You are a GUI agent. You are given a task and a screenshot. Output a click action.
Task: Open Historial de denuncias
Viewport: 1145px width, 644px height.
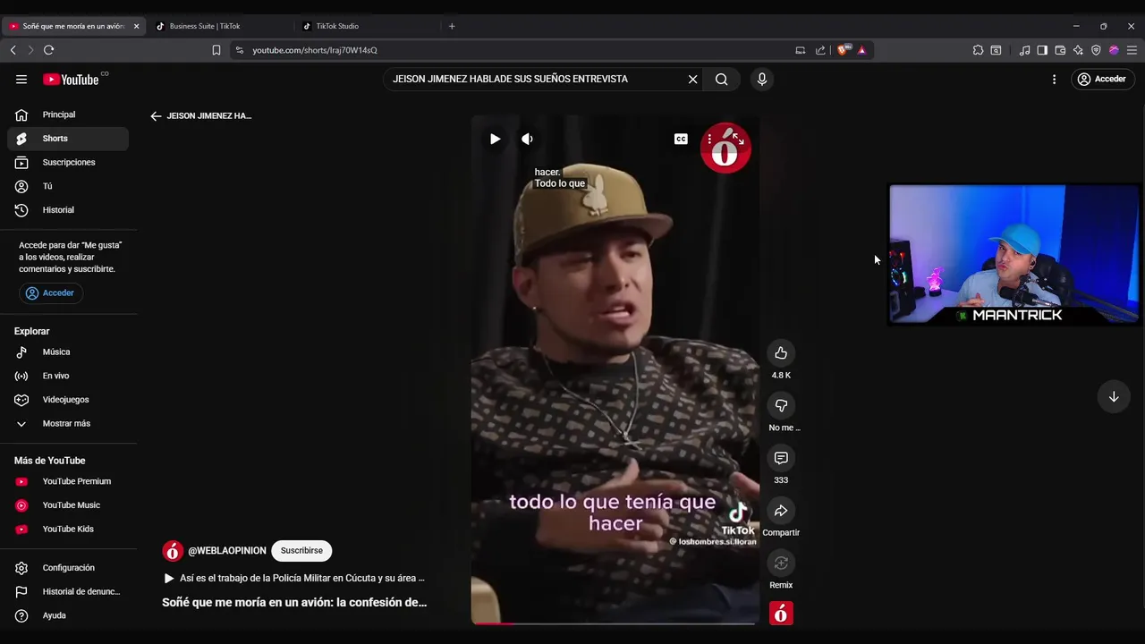[68, 591]
